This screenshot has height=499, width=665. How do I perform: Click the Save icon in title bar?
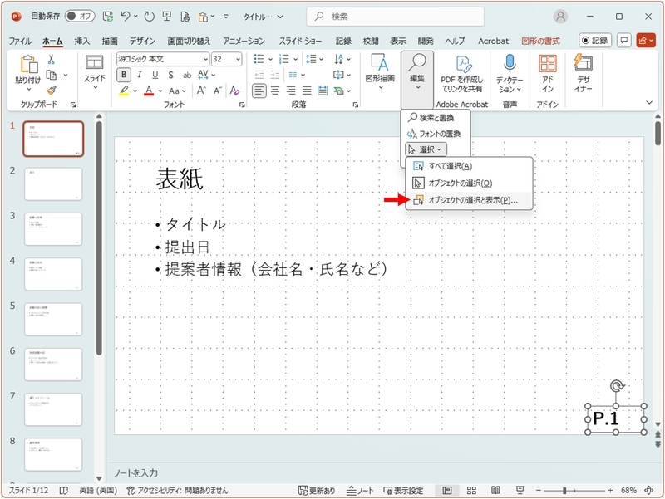coord(108,17)
